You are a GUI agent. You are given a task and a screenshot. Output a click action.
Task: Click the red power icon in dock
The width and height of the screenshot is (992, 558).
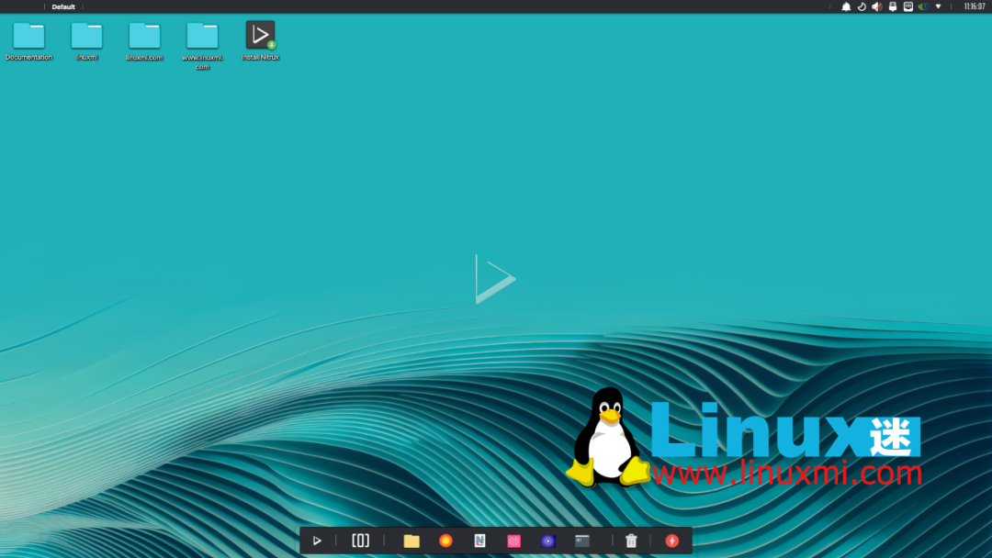click(671, 541)
